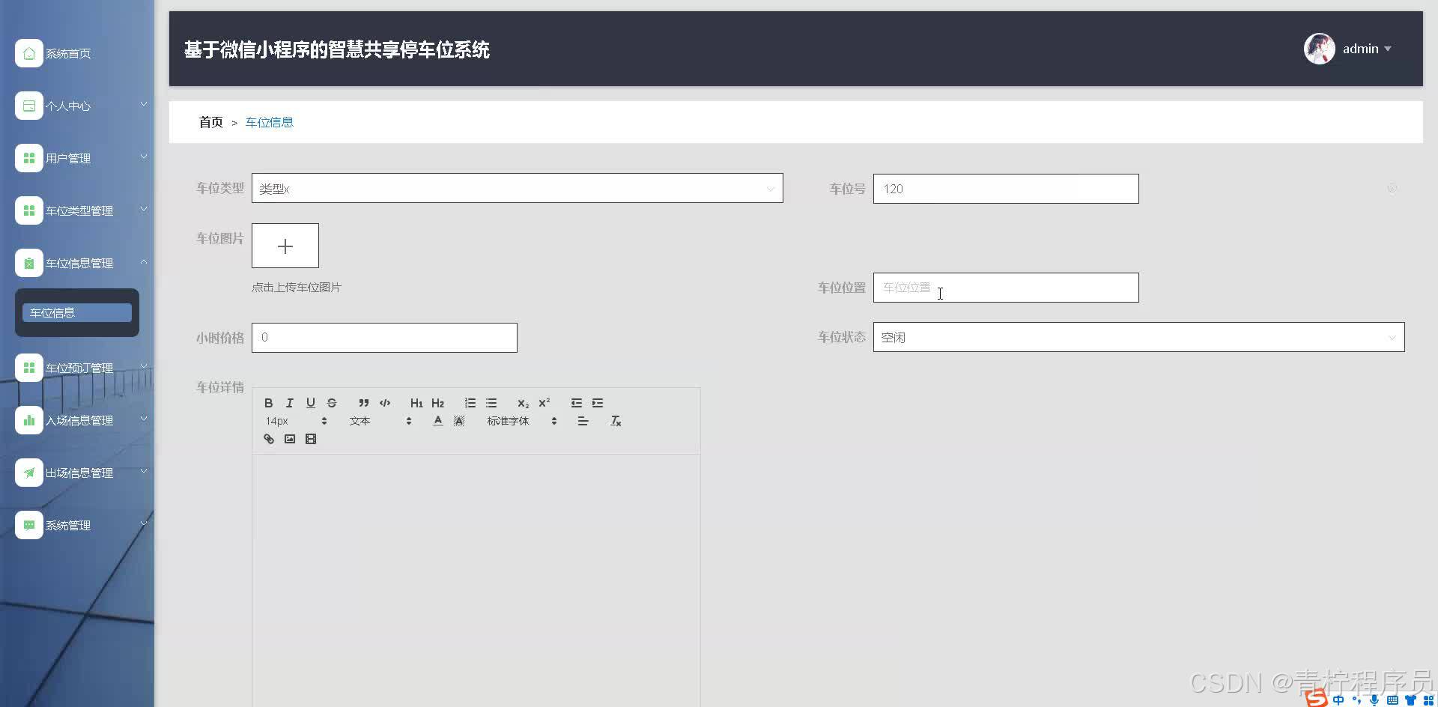
Task: Open the admin account menu
Action: (1360, 49)
